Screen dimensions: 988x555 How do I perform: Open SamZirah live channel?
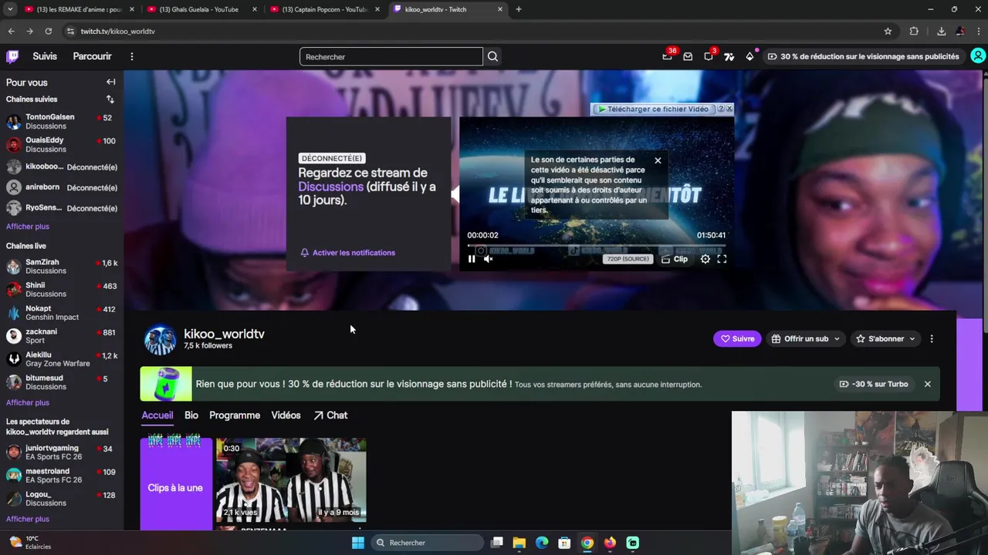62,266
